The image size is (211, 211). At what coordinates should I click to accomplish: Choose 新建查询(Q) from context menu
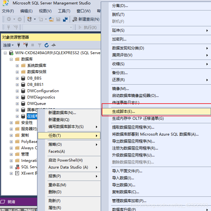click(69, 120)
